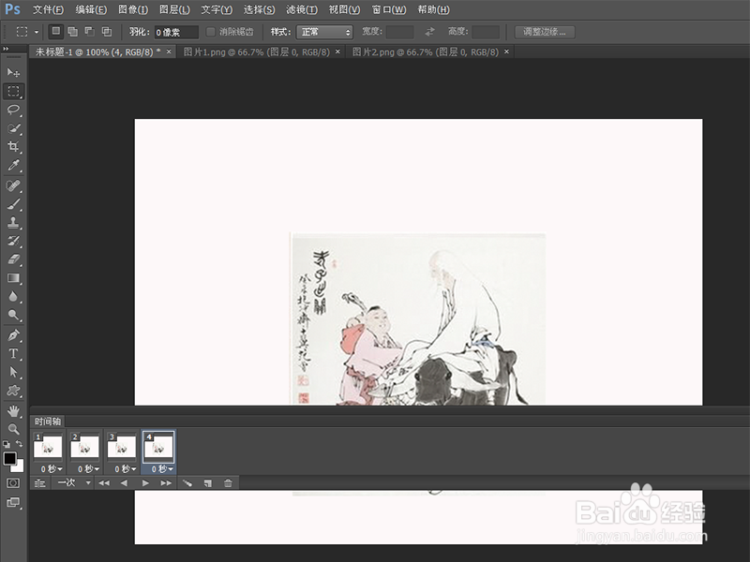Change the screen mode
This screenshot has width=750, height=562.
[x=13, y=502]
